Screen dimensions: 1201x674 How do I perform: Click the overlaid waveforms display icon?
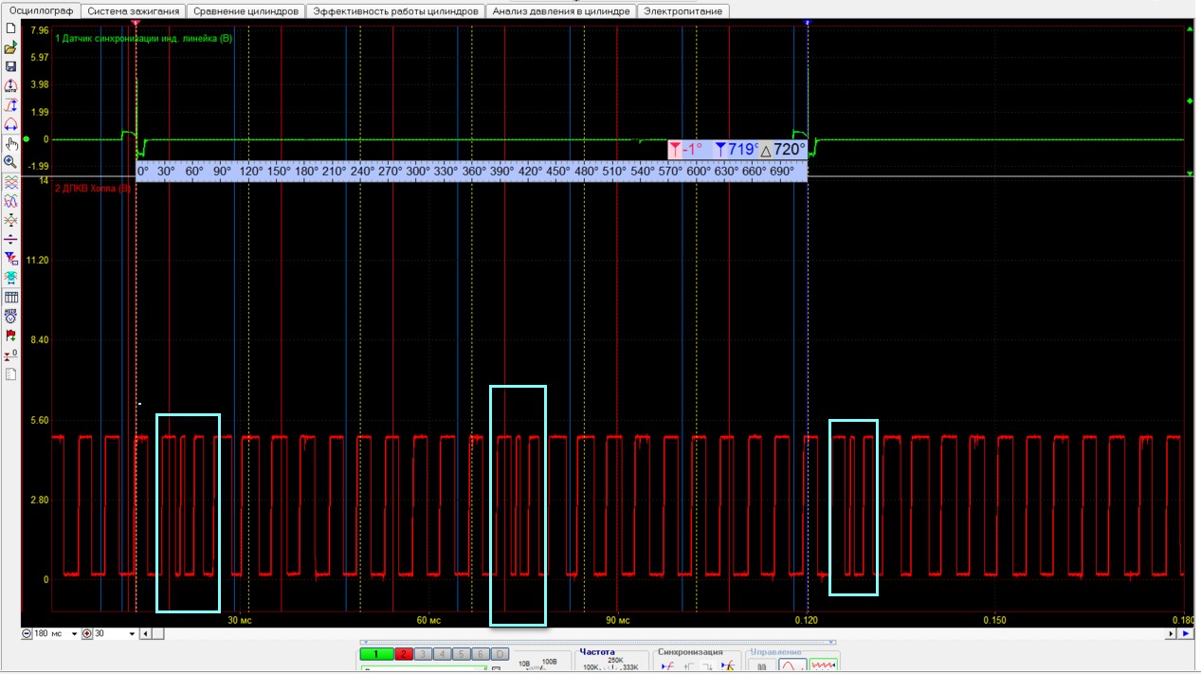click(10, 201)
